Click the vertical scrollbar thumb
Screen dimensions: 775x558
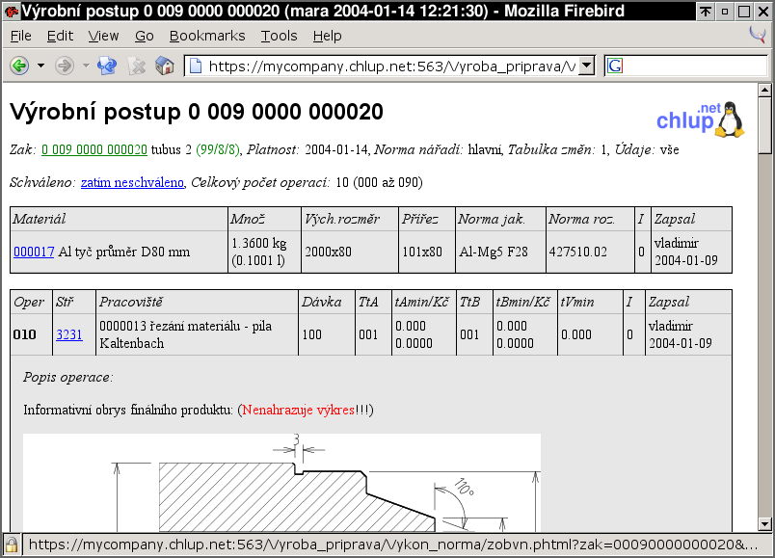tap(764, 125)
